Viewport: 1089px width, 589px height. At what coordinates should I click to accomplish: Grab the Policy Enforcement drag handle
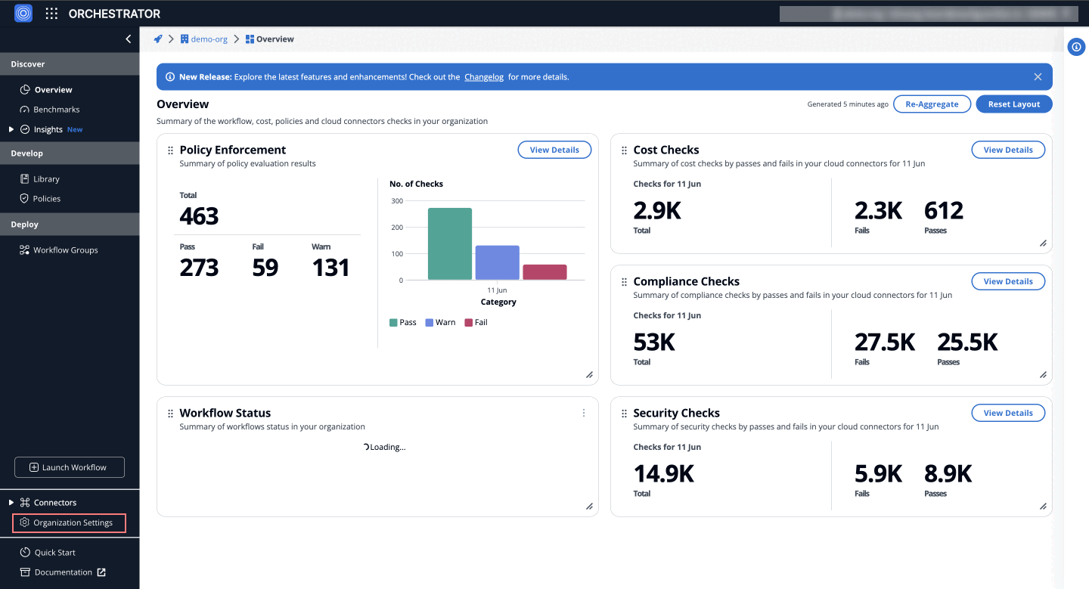tap(170, 150)
